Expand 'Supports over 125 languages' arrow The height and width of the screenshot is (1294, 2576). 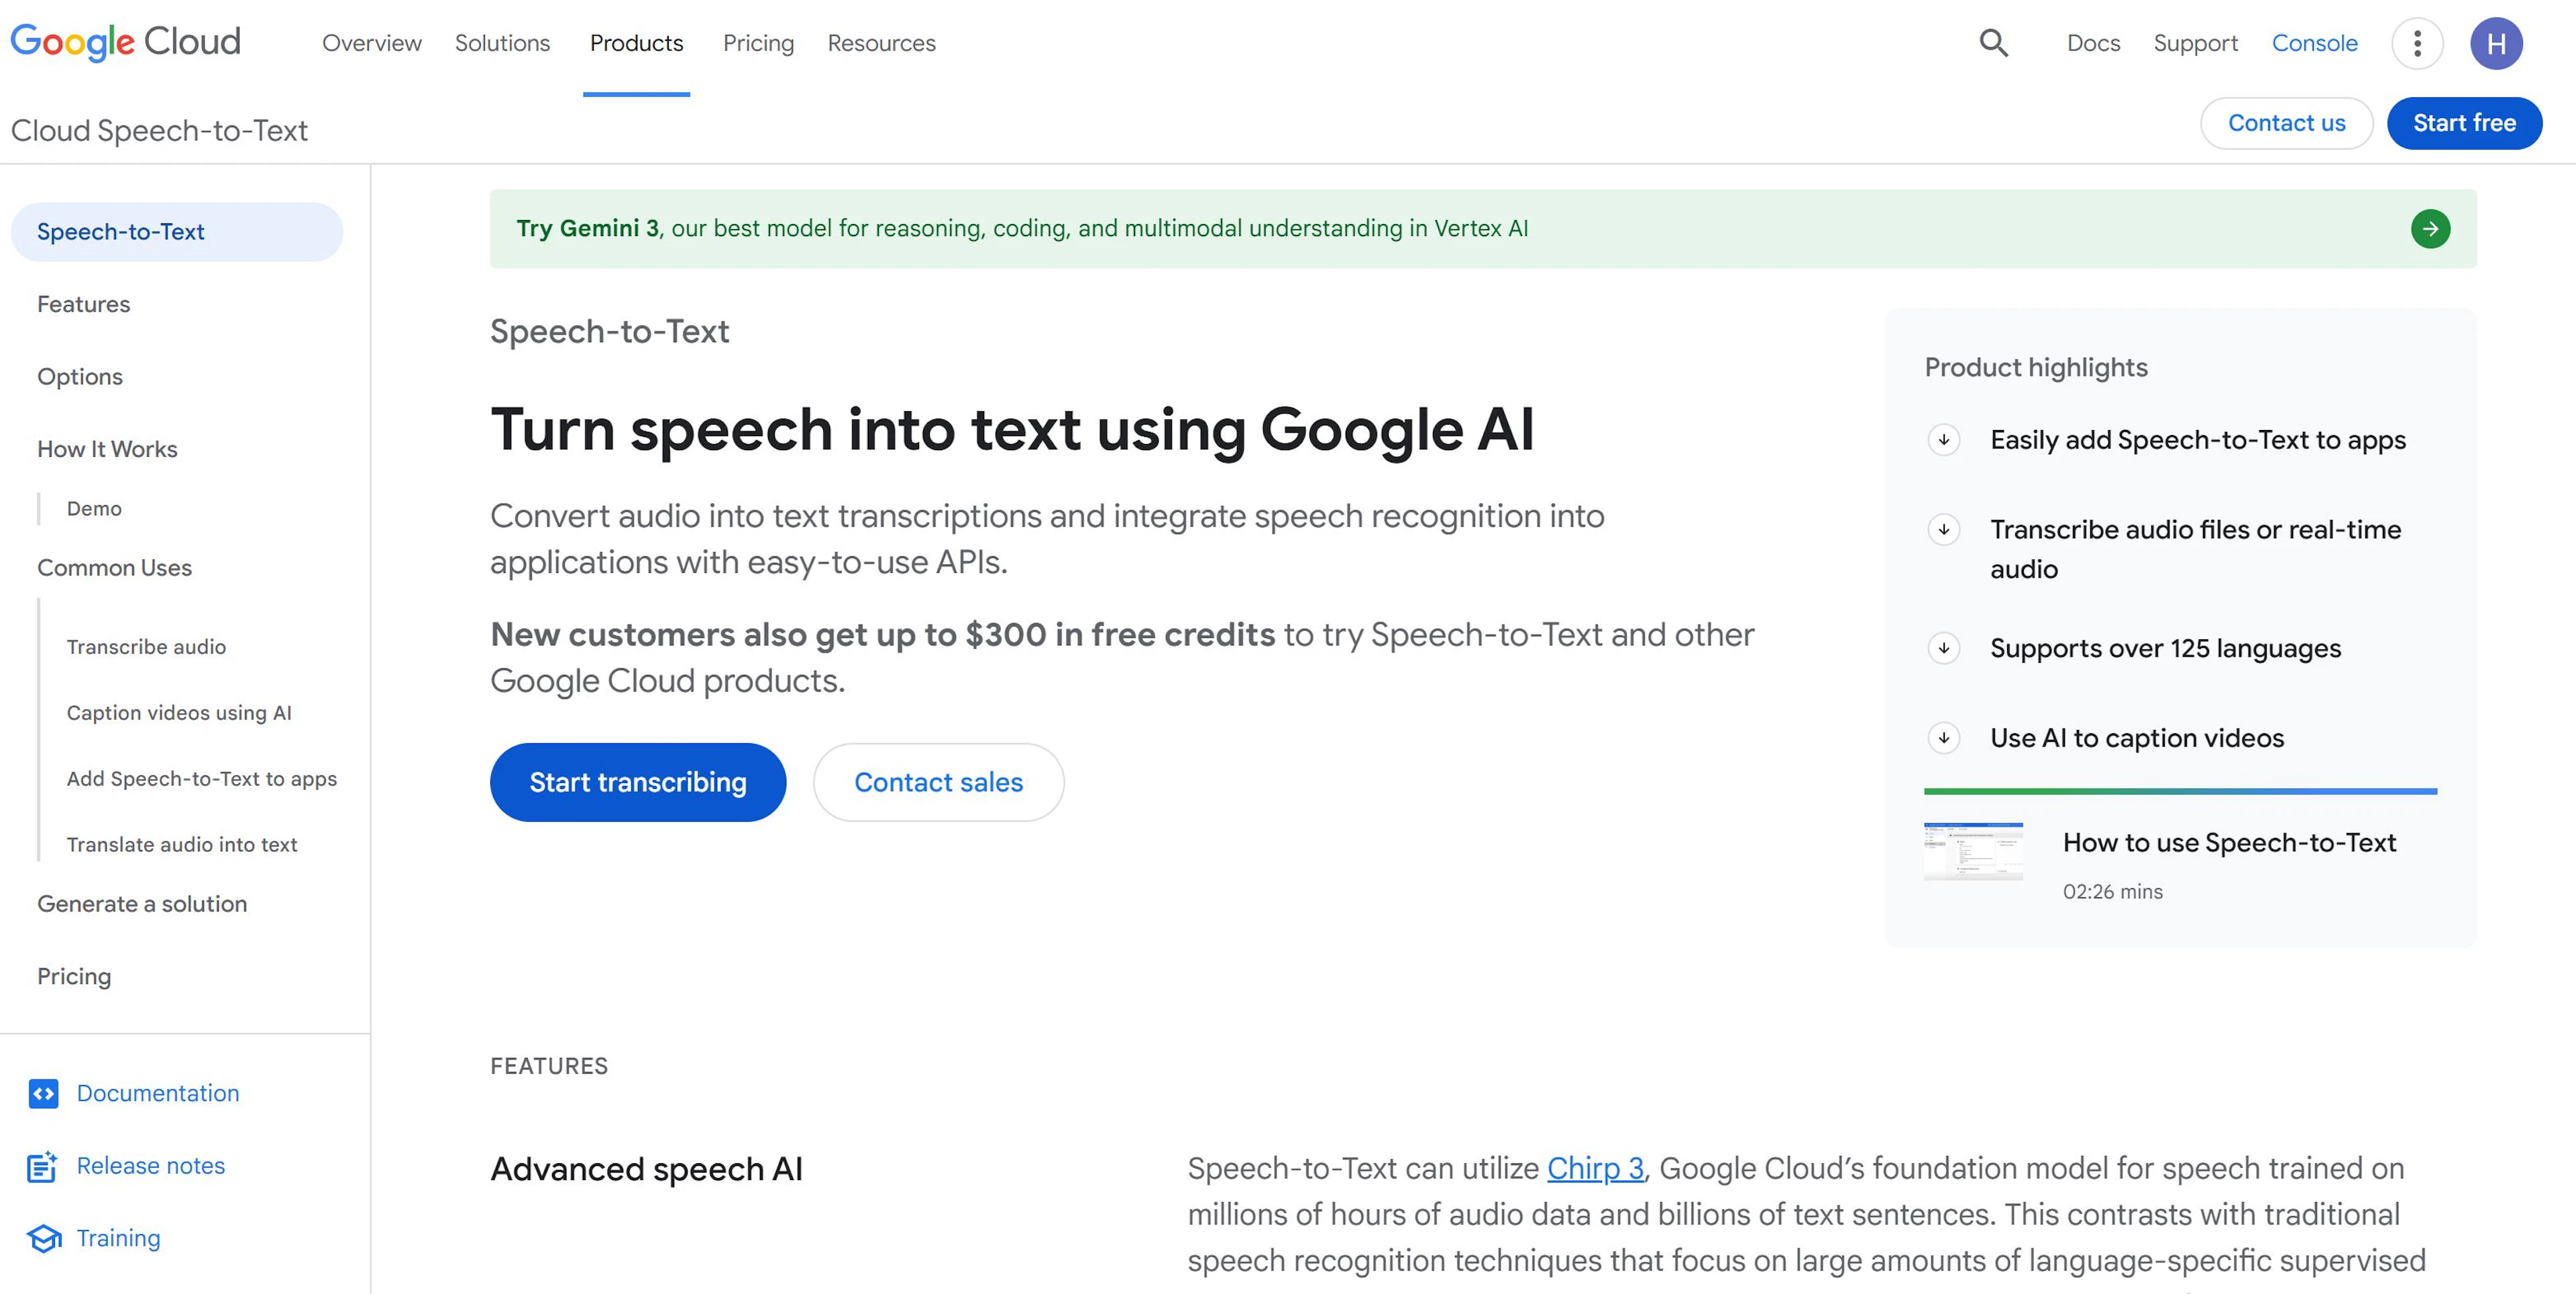tap(1943, 648)
